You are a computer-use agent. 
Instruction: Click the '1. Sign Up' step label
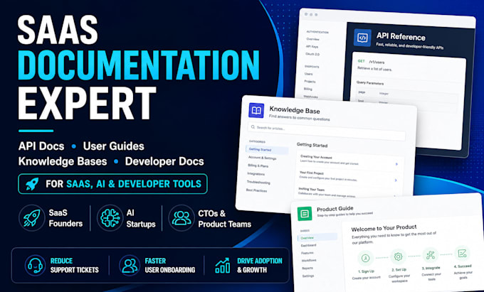pyautogui.click(x=366, y=271)
